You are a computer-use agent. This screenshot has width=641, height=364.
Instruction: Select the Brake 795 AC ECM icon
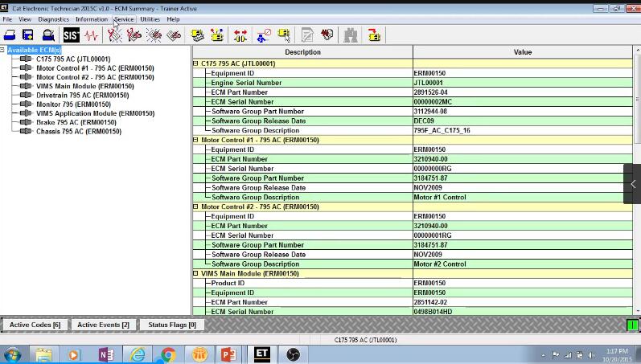26,122
